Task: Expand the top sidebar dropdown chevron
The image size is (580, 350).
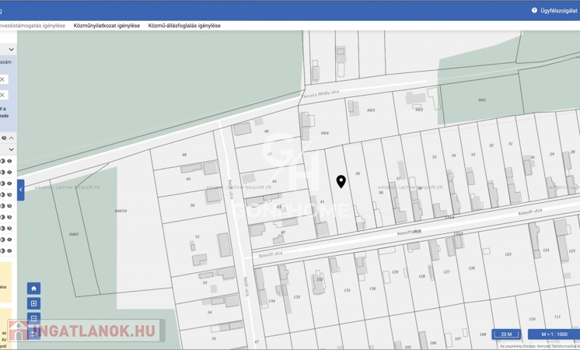Action: point(11,50)
